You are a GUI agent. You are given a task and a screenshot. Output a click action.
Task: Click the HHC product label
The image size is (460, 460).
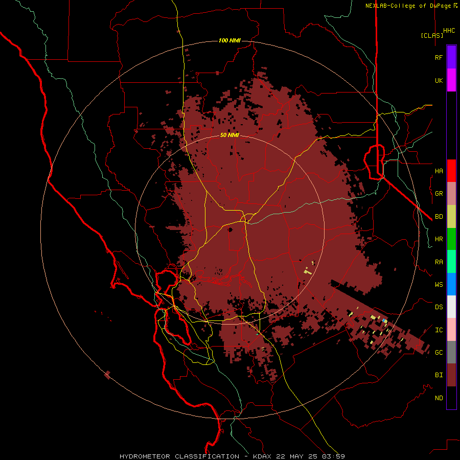click(x=449, y=31)
